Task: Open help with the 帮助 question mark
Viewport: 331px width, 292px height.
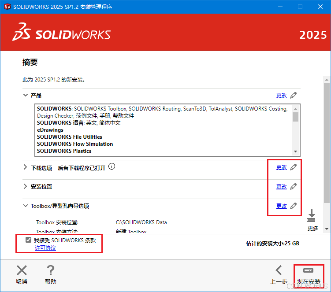Action: (51, 270)
